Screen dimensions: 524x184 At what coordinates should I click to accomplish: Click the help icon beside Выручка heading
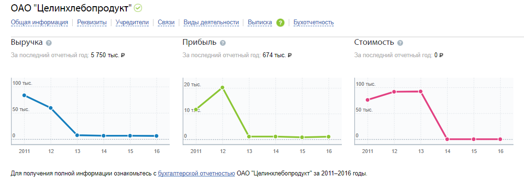tap(49, 43)
